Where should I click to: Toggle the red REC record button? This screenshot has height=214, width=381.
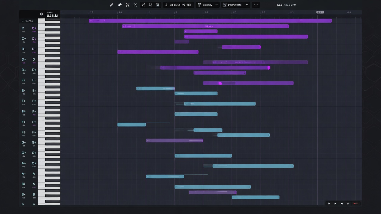click(356, 204)
